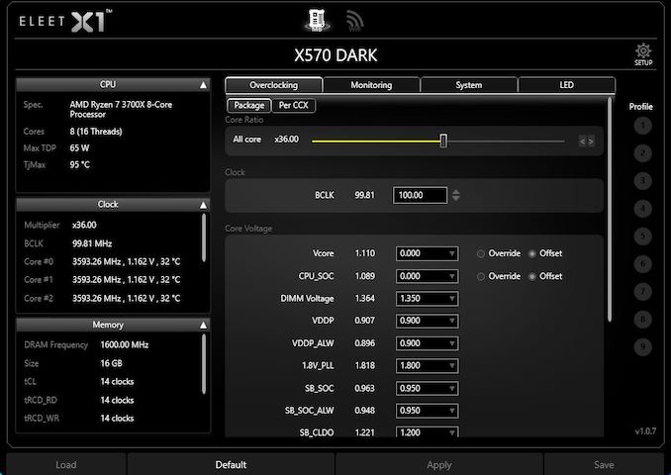Screen dimensions: 671x475
Task: Click the DRAM Frequency 1600.00 MHz value
Action: tap(125, 345)
